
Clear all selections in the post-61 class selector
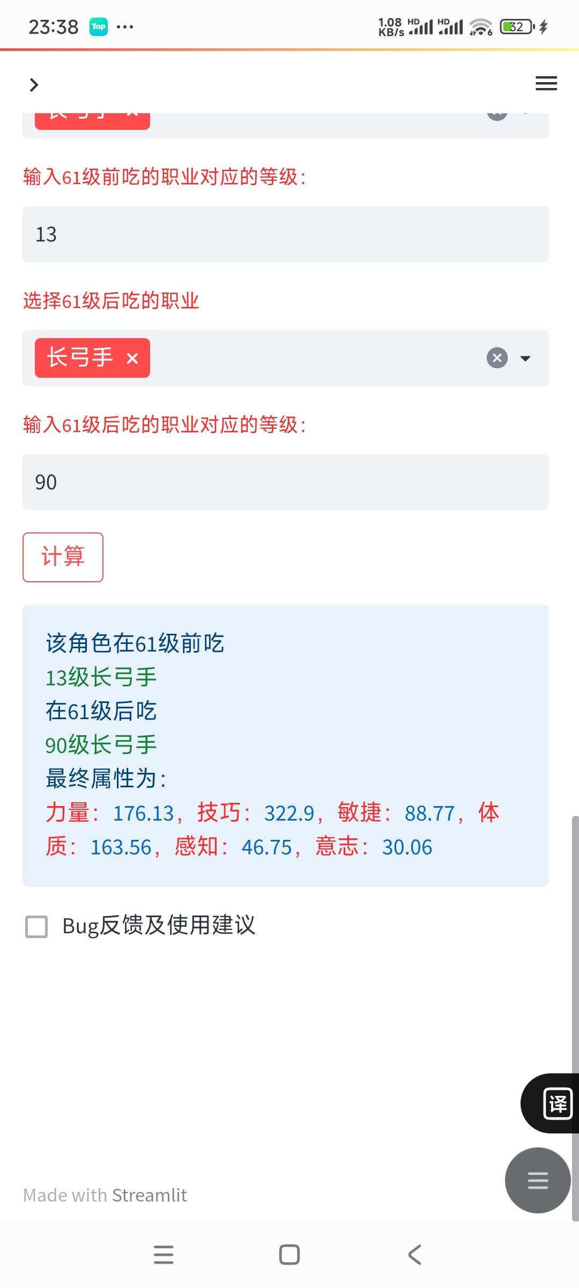pos(497,358)
